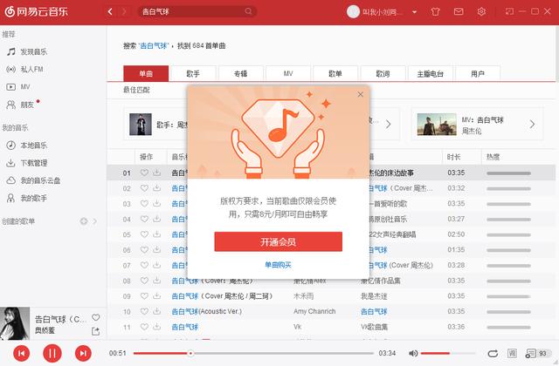Viewport: 559px width, 366px height.
Task: Open the MV 告白气球 thumbnail
Action: (437, 124)
